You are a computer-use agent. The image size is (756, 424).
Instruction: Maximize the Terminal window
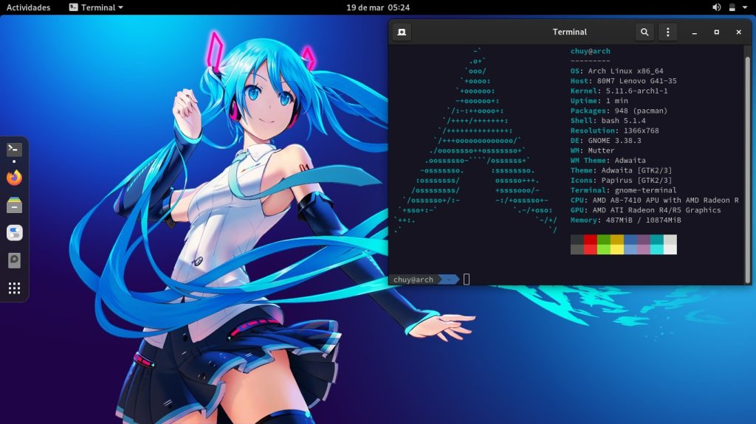716,32
